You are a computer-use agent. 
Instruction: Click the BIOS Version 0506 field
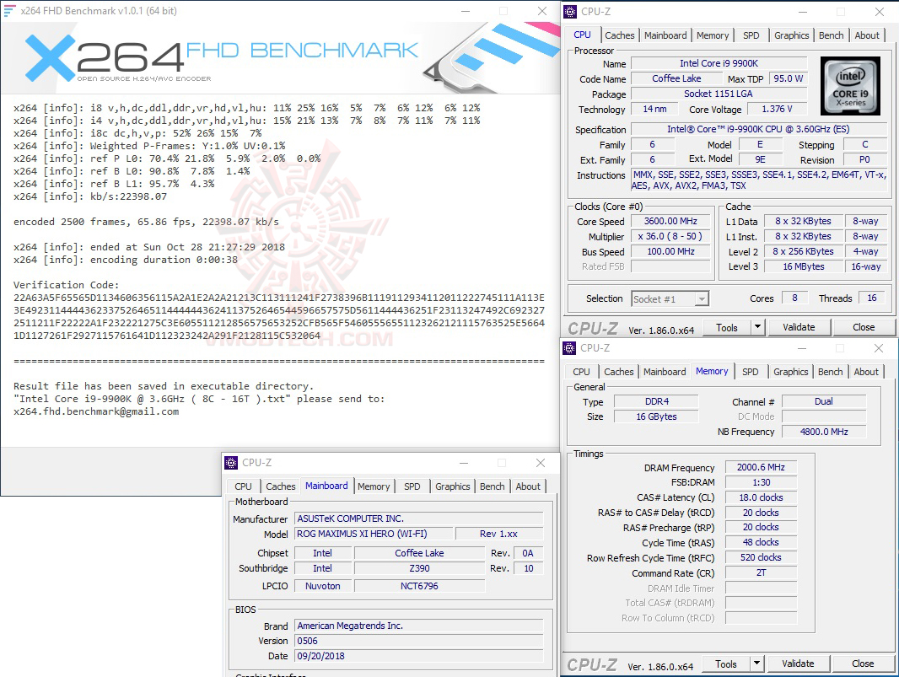(x=418, y=641)
